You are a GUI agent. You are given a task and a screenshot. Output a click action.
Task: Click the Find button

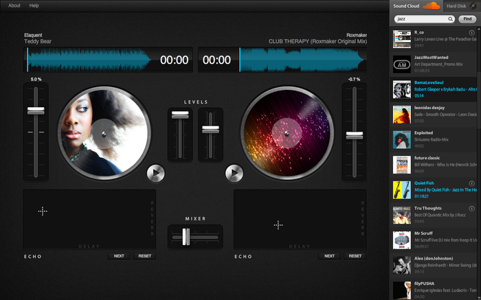tap(467, 19)
